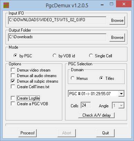Browse for the Output Folder
The image size is (134, 141).
point(117,38)
